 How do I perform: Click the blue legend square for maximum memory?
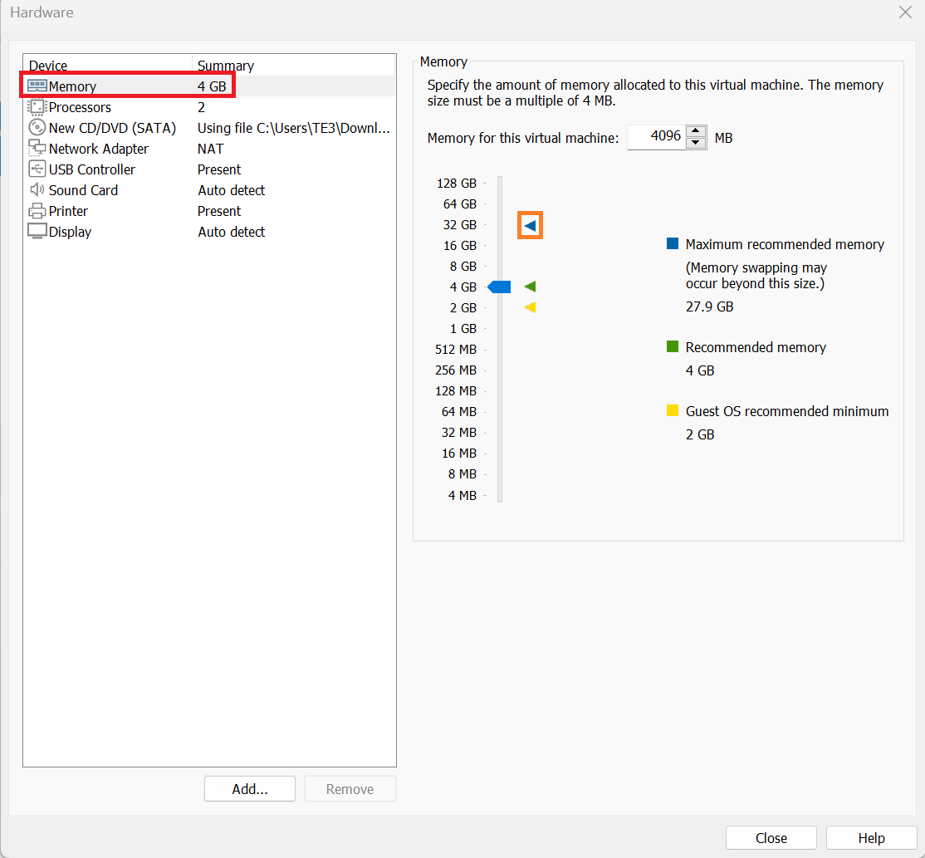point(672,243)
